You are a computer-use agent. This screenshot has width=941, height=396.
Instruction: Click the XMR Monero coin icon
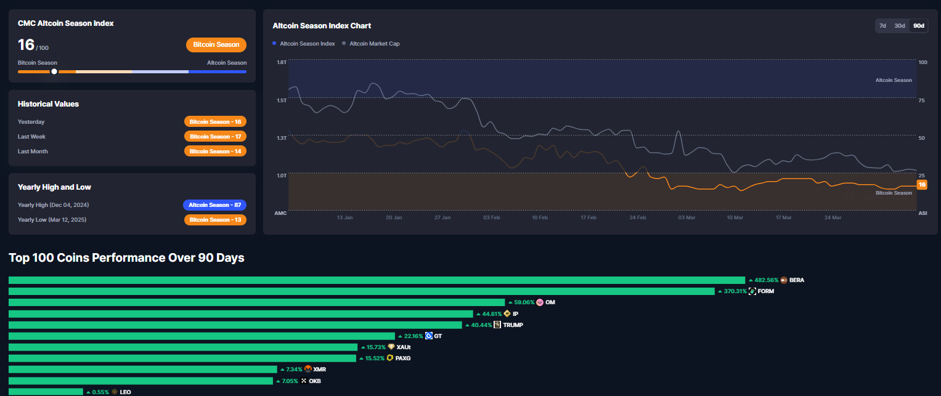click(308, 369)
